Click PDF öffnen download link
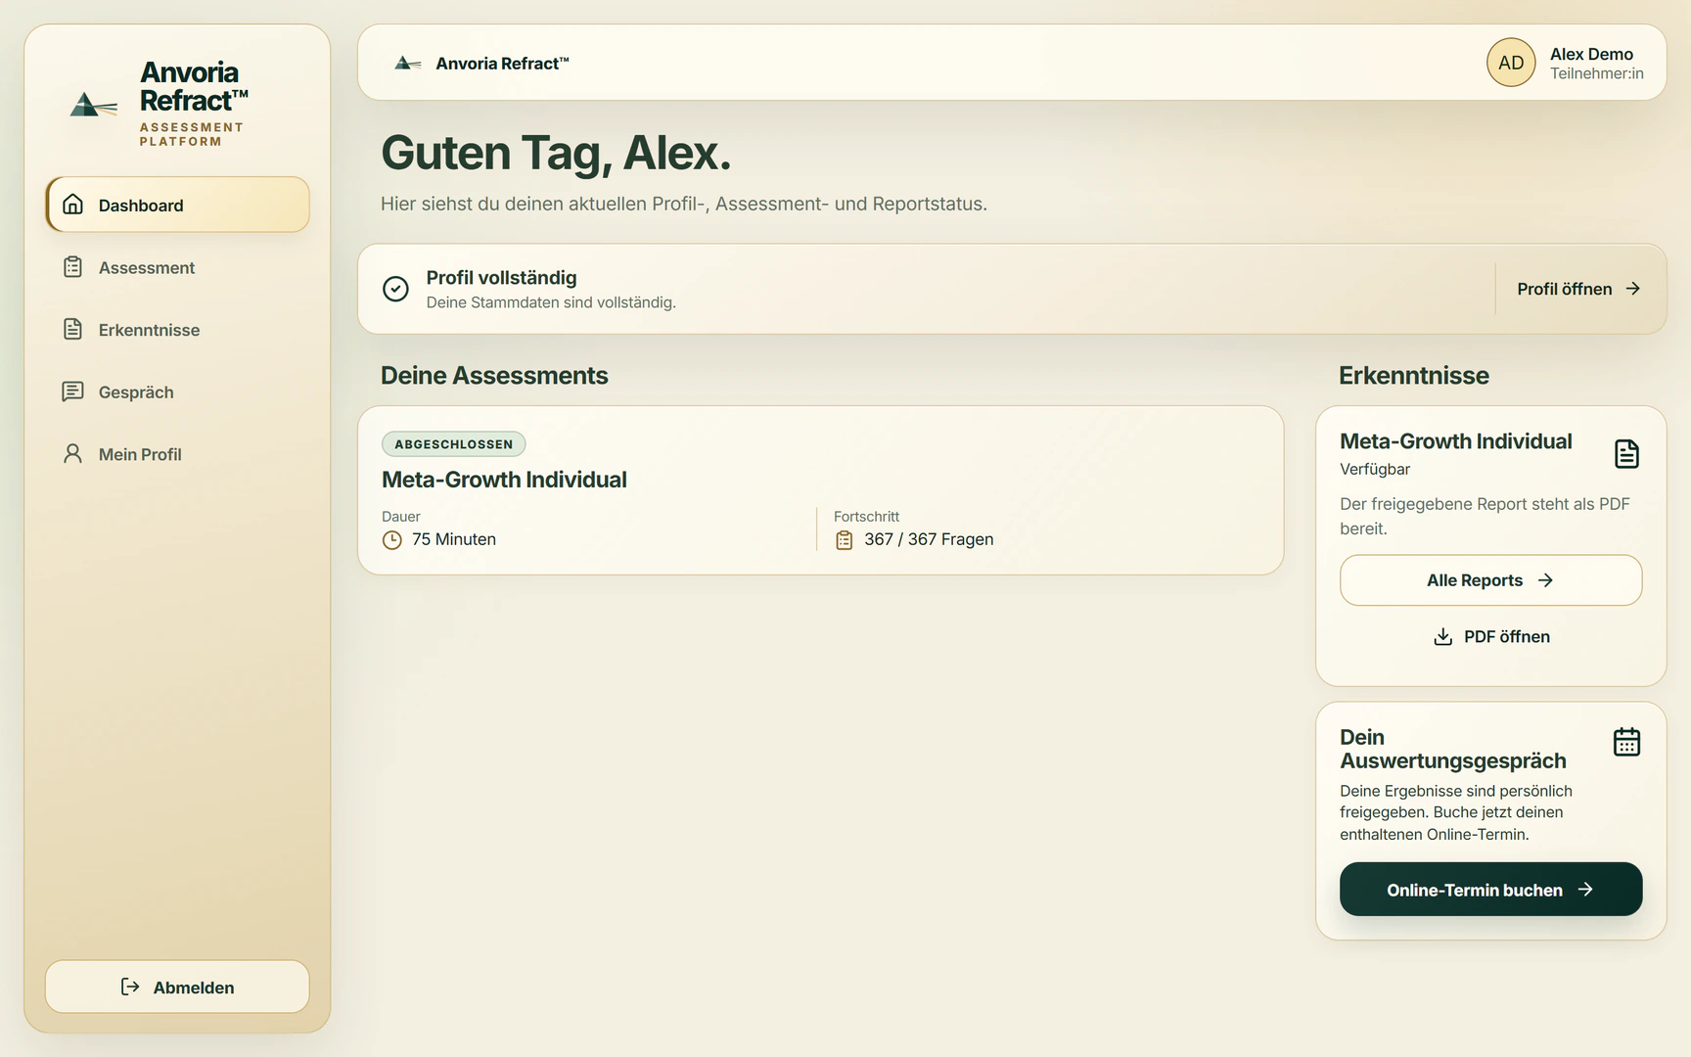The image size is (1691, 1057). click(x=1490, y=637)
